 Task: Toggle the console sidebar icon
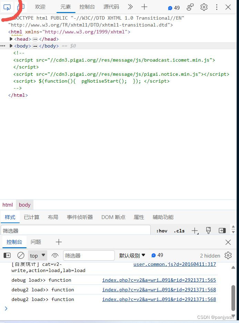7,256
